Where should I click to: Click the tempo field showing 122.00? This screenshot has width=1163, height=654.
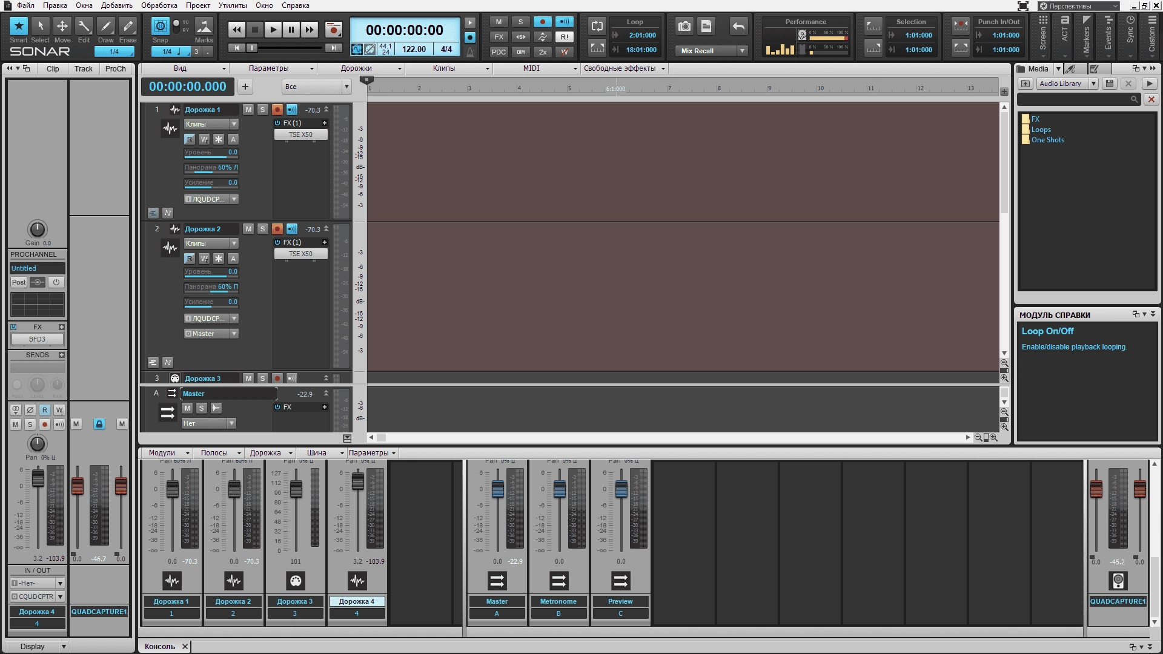click(x=414, y=49)
